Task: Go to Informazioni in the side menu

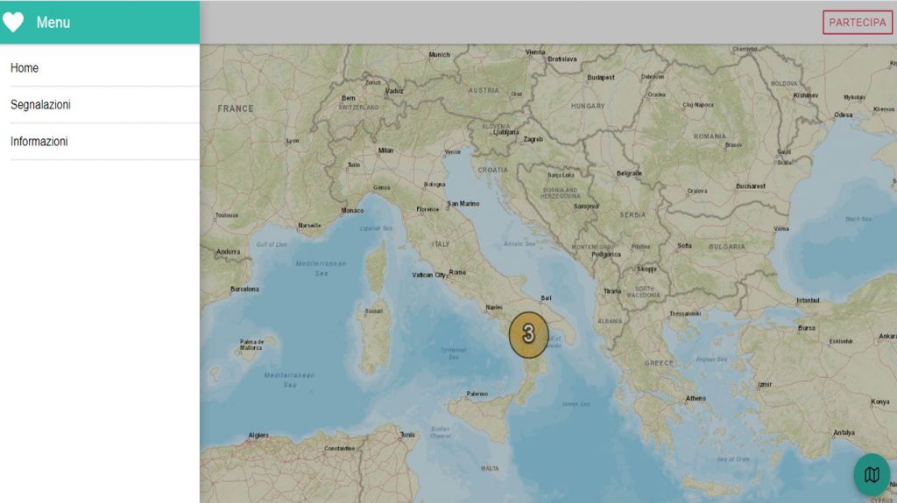Action: tap(39, 141)
